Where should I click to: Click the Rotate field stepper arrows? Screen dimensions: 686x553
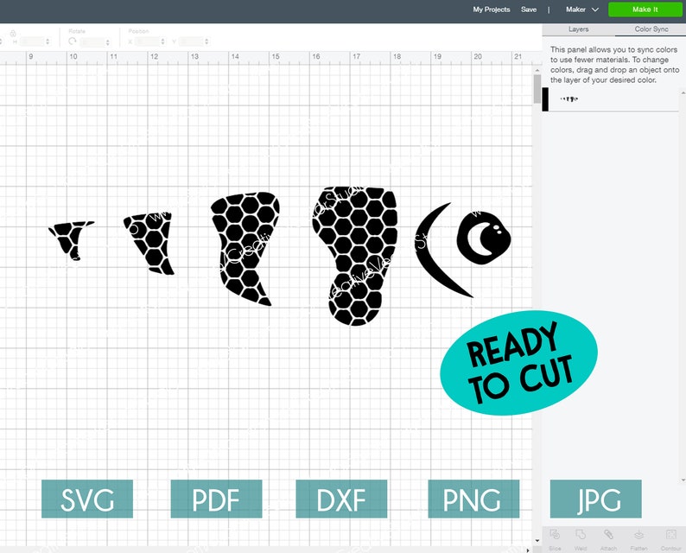[x=108, y=41]
